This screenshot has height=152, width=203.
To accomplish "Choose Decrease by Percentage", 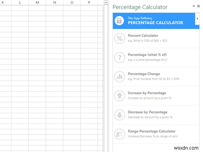I will [156, 115].
